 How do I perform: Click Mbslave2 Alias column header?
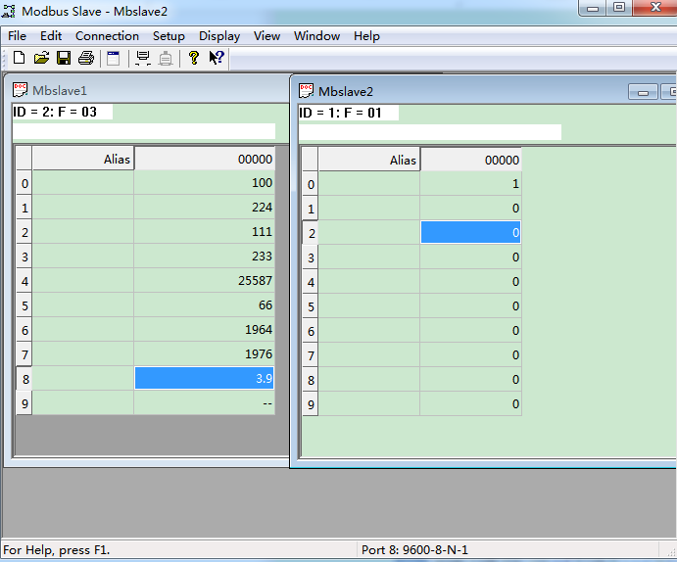[x=369, y=160]
